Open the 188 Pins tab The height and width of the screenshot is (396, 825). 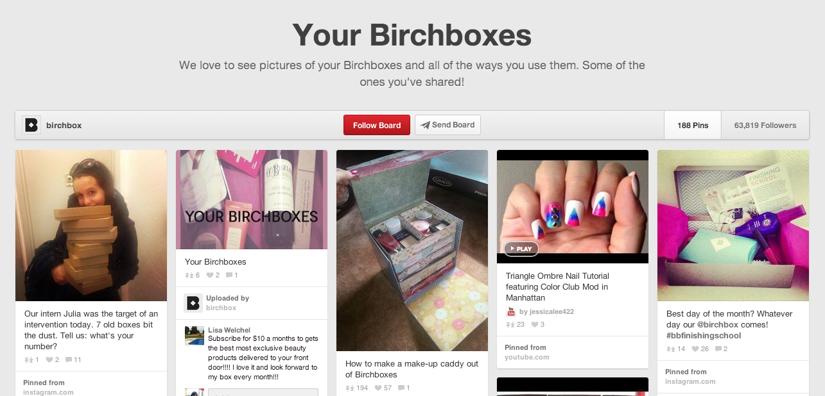pos(693,125)
